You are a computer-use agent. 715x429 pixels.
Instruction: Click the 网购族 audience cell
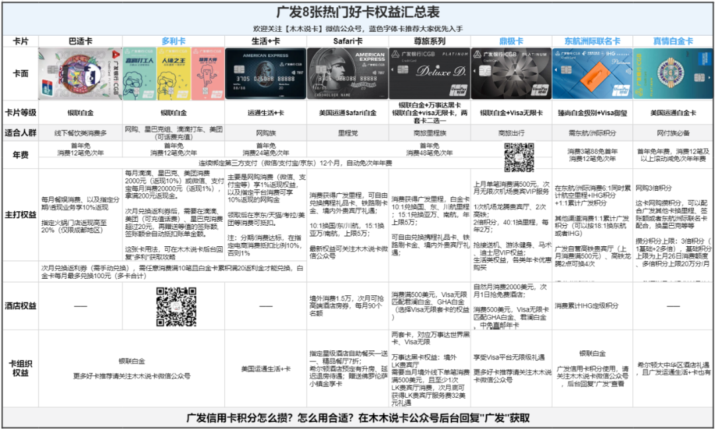[x=266, y=133]
